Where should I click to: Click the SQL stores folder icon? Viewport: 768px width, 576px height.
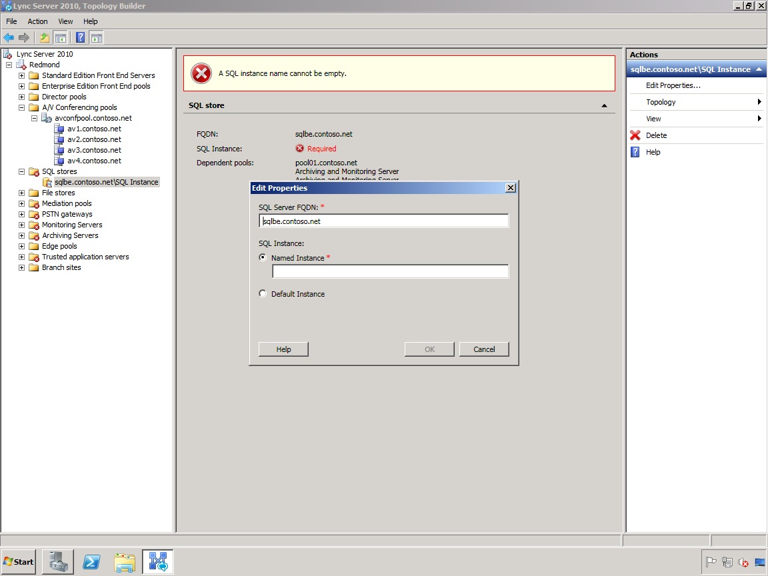pyautogui.click(x=34, y=171)
